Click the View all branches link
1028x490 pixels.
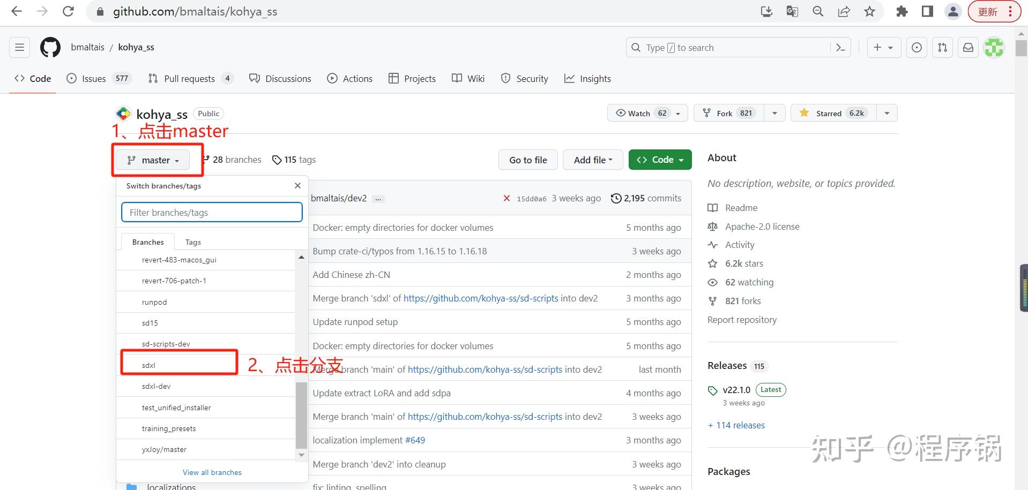tap(212, 472)
